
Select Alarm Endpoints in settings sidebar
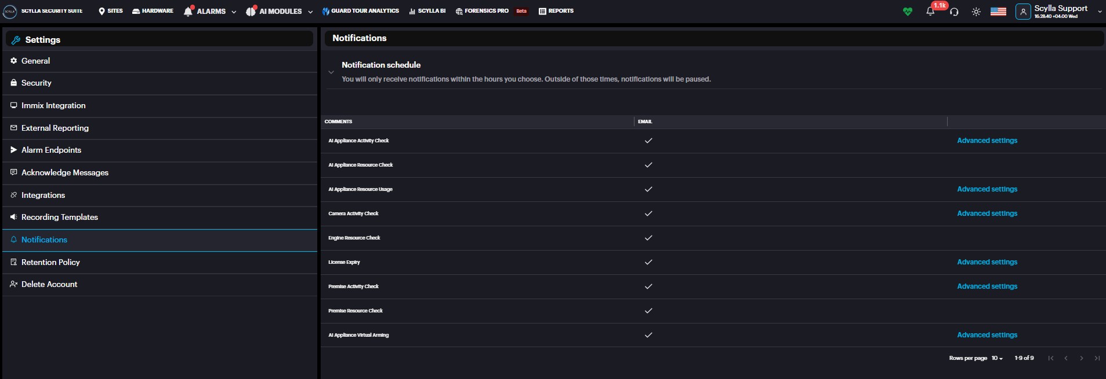(x=51, y=150)
